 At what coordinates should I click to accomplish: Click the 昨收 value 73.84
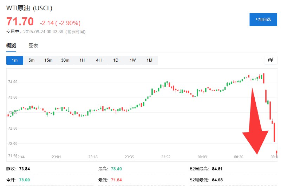click(x=25, y=169)
